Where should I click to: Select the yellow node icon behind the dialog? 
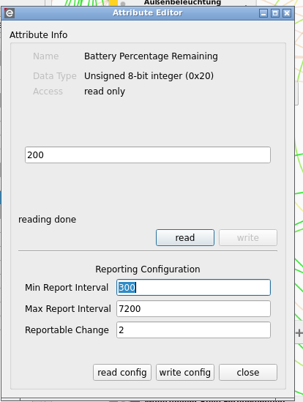click(113, 3)
